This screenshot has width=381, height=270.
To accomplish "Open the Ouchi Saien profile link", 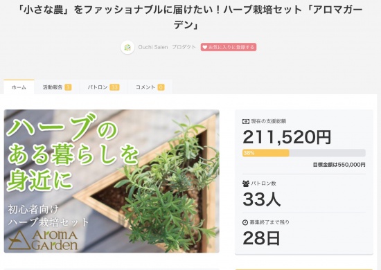I will point(153,47).
